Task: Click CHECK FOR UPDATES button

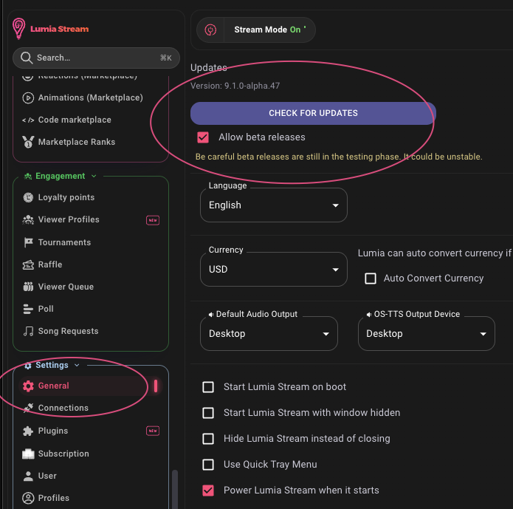Action: coord(313,113)
